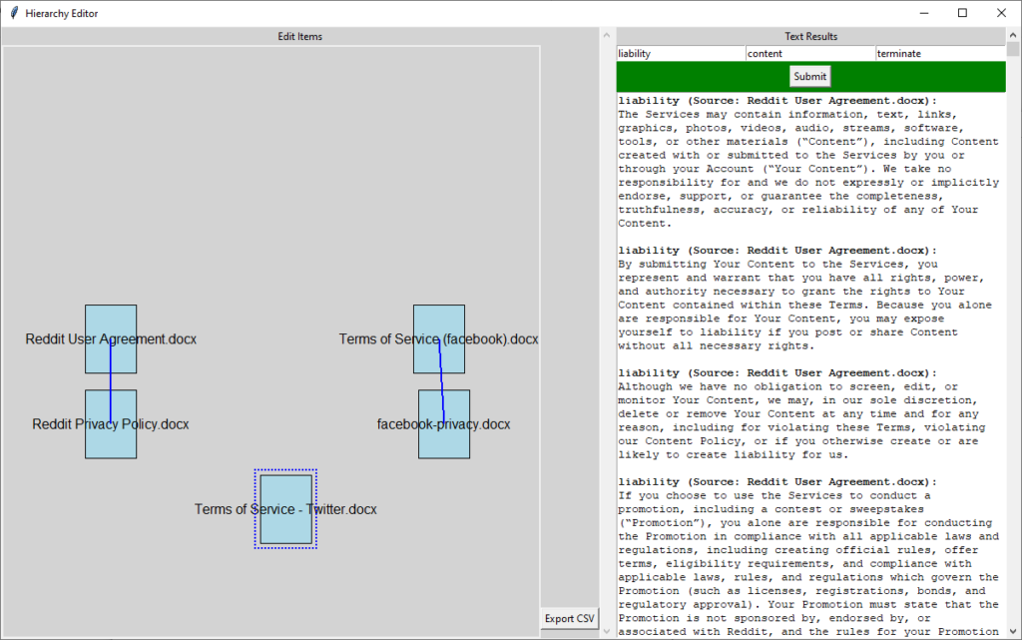Select the Terms of Service - Twitter.docx node

[285, 509]
